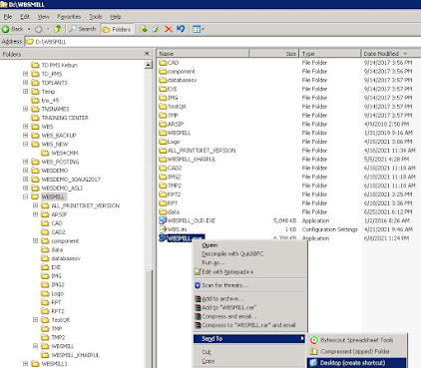
Task: Click the blue Undo icon
Action: click(x=181, y=29)
